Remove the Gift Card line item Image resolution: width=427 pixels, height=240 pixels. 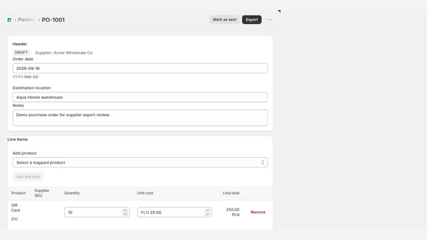click(258, 212)
